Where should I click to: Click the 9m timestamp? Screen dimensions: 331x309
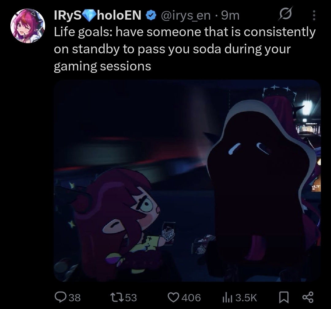[x=230, y=16]
